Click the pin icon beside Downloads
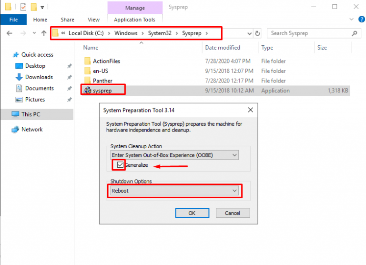Screen dimensions: 366x265 point(69,77)
